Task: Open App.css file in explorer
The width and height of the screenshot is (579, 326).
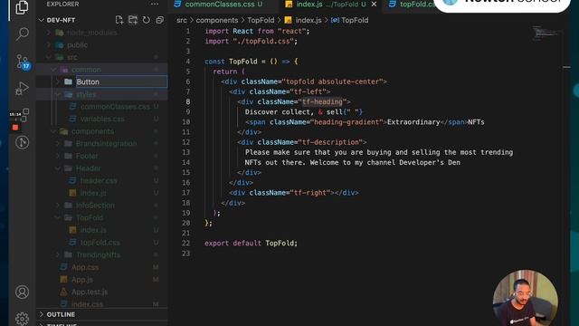Action: pyautogui.click(x=85, y=267)
